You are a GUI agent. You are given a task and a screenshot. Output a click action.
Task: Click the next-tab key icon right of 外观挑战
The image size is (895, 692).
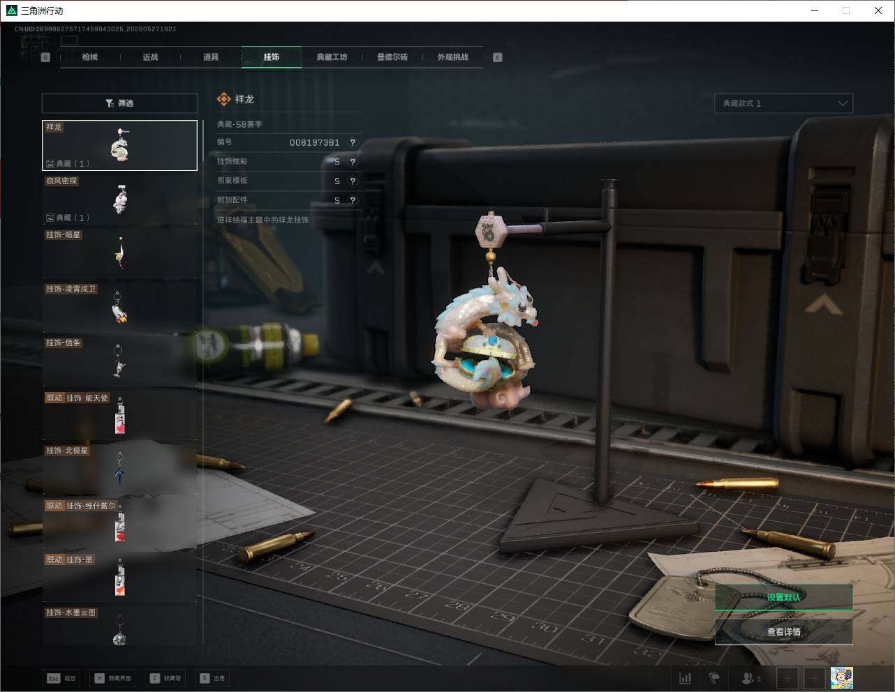tap(498, 57)
